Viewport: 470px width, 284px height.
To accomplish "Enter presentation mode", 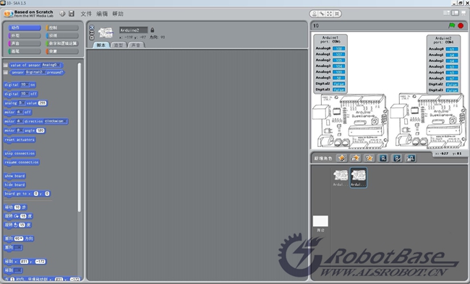I will 463,13.
